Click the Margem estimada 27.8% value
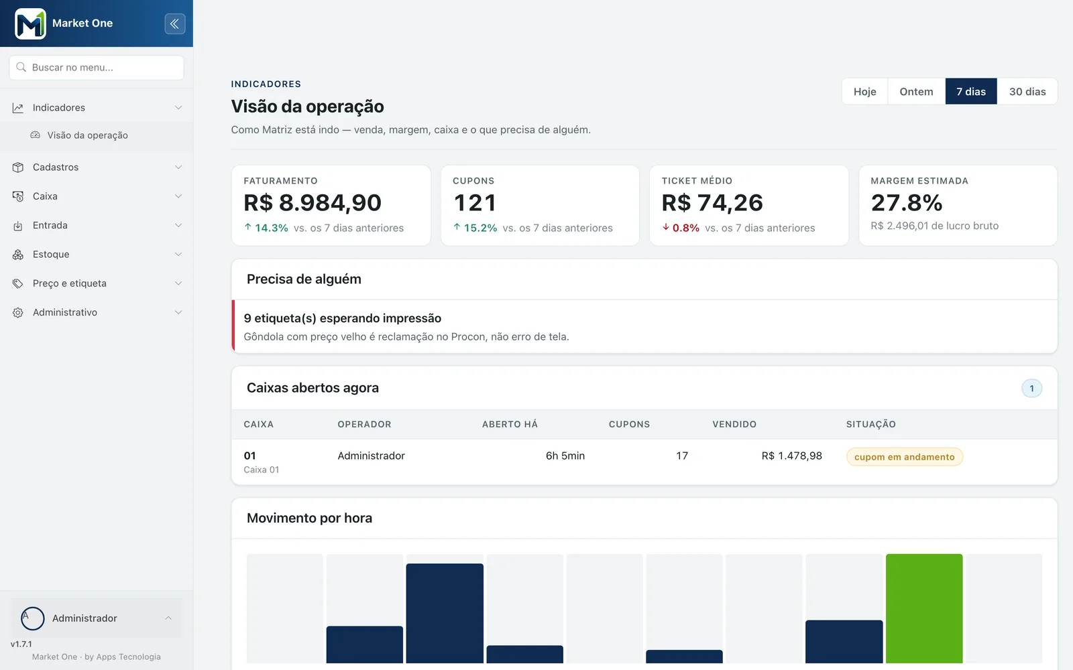This screenshot has width=1073, height=670. coord(907,203)
